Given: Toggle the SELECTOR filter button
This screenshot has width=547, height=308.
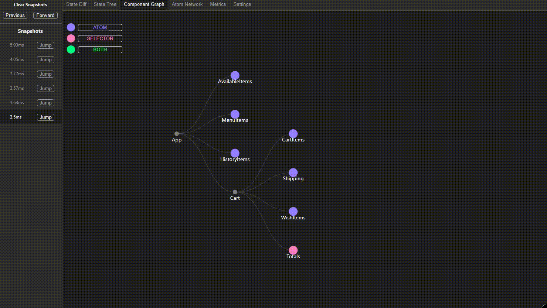Looking at the screenshot, I should pos(100,38).
